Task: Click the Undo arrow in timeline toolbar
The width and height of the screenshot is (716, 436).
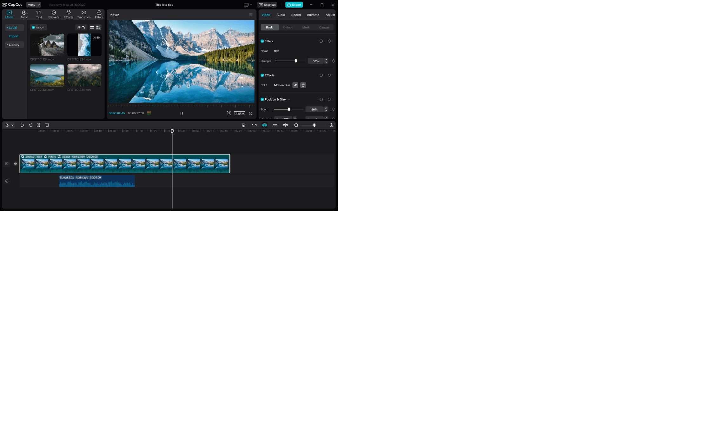Action: point(22,125)
